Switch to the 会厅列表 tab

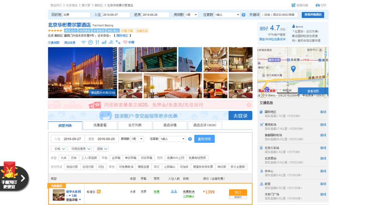(135, 125)
